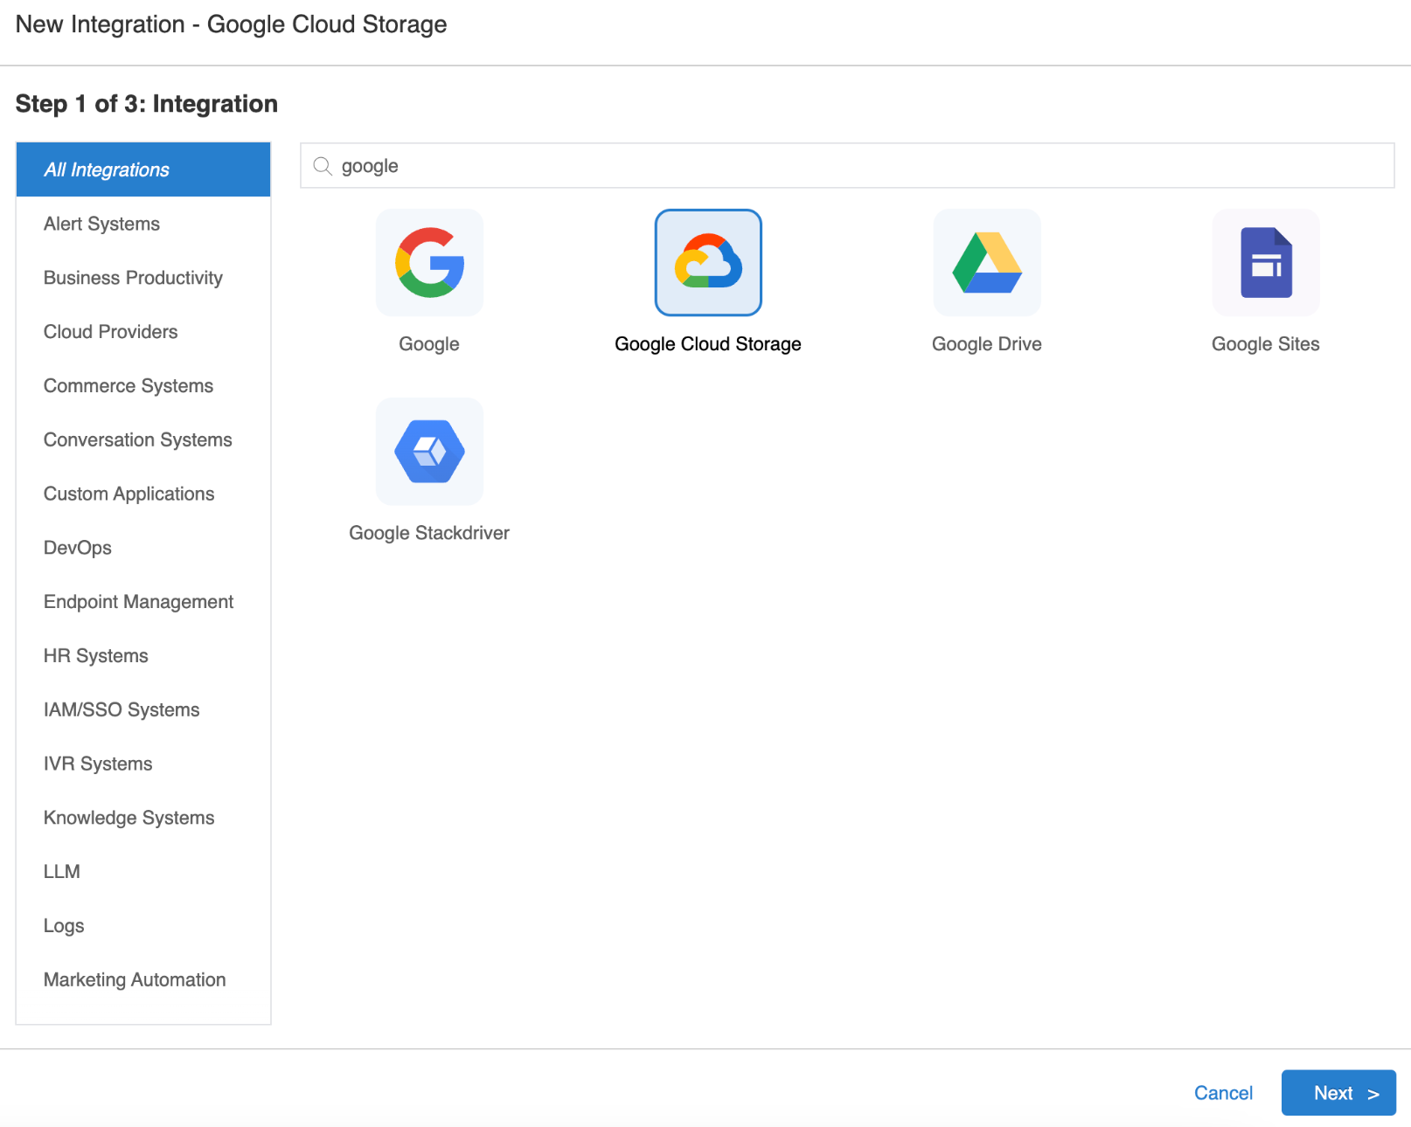
Task: Pick the Google Sites integration icon
Action: click(x=1266, y=262)
